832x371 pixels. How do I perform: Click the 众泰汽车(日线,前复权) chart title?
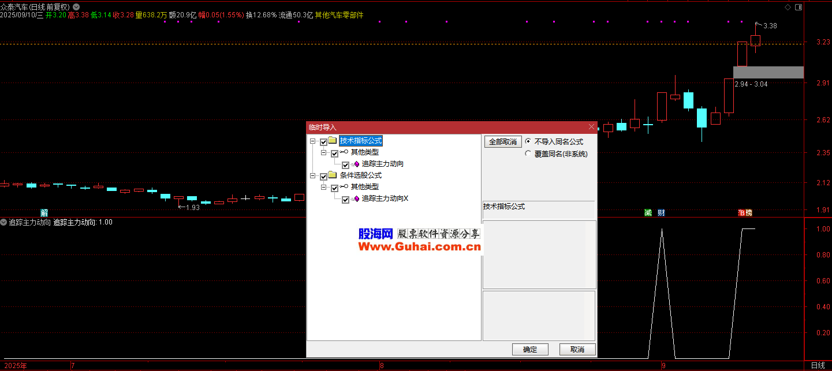coord(36,7)
